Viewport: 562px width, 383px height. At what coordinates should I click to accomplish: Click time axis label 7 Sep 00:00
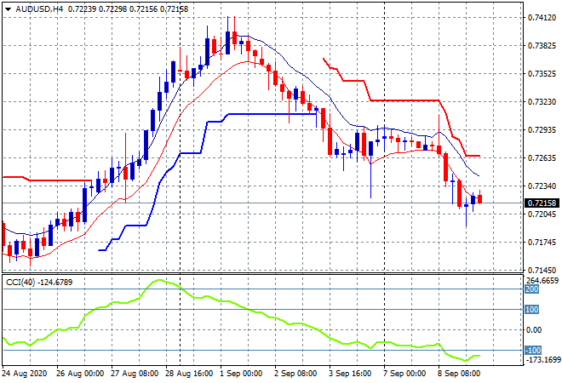(404, 374)
